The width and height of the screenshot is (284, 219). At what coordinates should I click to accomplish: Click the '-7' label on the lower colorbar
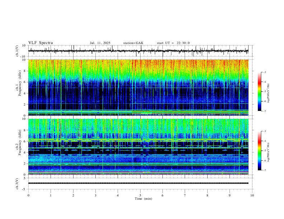point(264,170)
